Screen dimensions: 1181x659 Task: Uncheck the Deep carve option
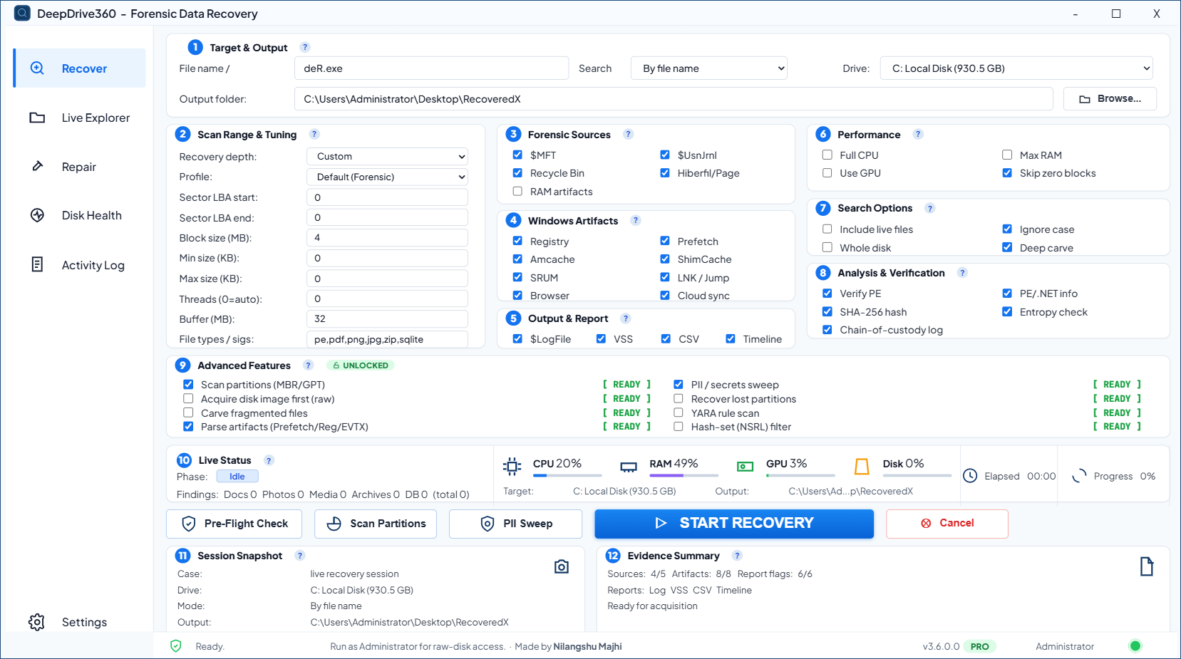point(1007,247)
